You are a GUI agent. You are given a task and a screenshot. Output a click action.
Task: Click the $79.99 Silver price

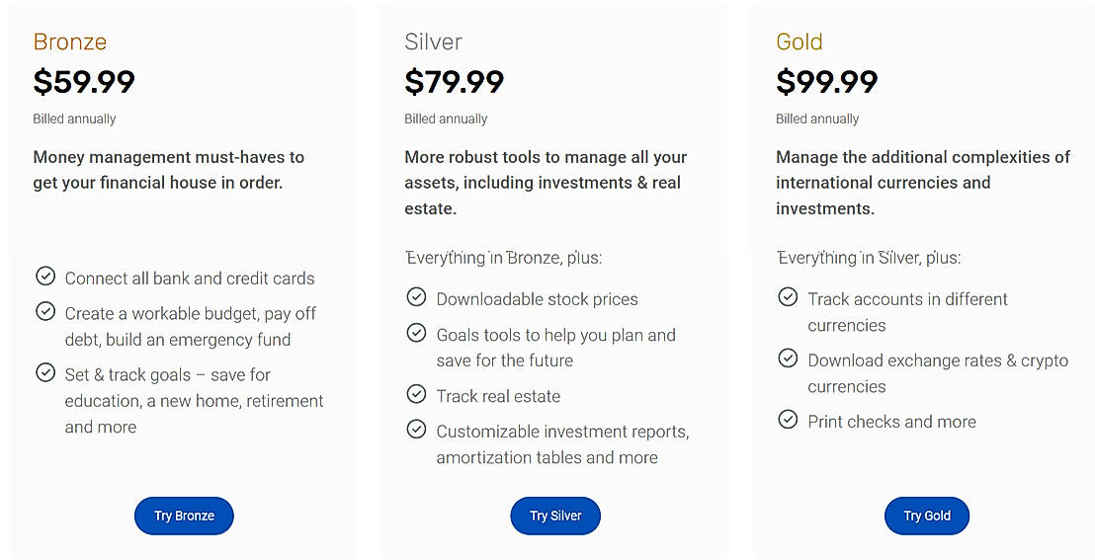click(455, 81)
